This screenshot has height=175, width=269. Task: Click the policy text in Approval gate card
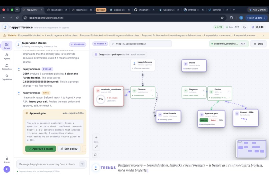click(x=54, y=132)
